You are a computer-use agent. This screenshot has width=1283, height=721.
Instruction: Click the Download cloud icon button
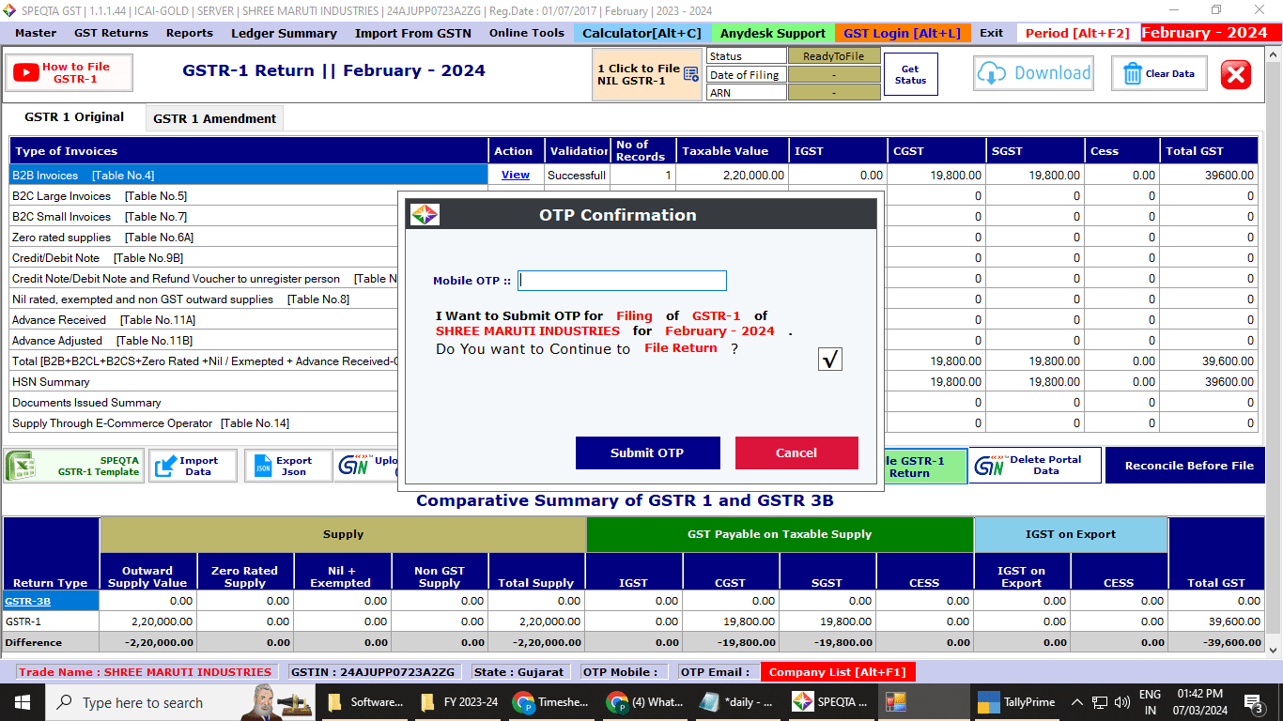click(x=1033, y=73)
